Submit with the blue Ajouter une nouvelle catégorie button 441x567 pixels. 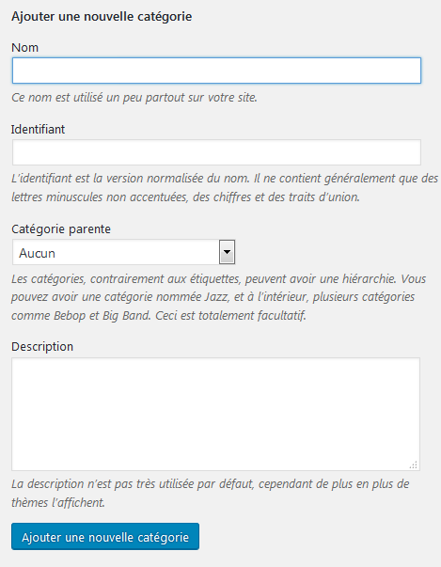(105, 537)
